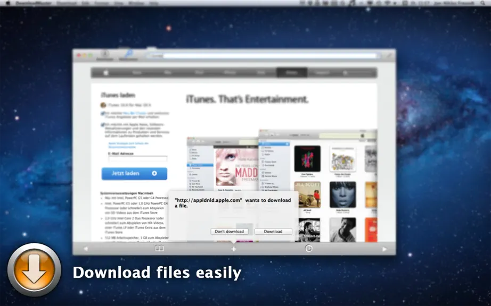Screen dimensions: 491x306
Task: Click the forward arrow in the bottom bar
Action: click(x=384, y=249)
